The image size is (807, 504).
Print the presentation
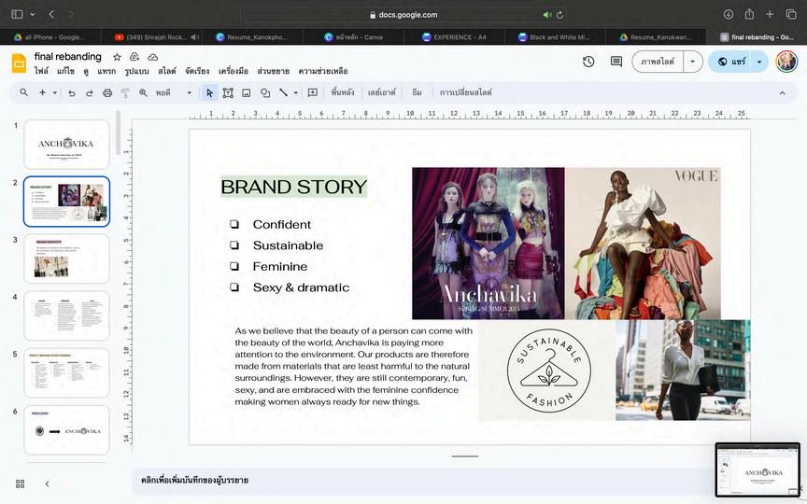(107, 93)
